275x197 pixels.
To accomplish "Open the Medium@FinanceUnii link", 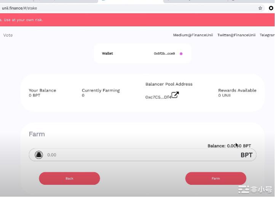I will point(193,35).
